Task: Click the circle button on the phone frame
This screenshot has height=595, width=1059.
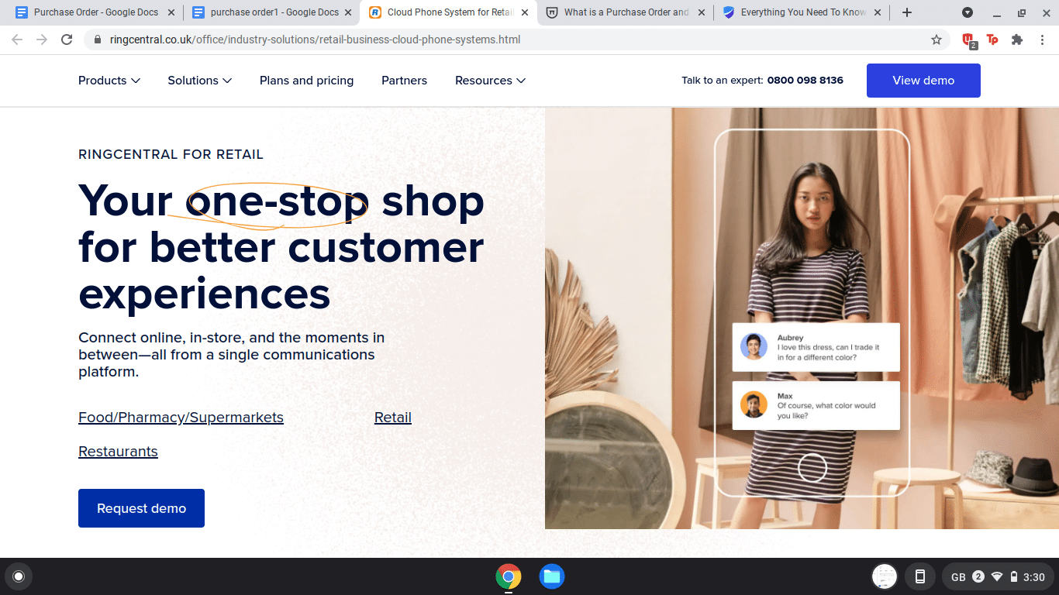Action: pos(812,467)
